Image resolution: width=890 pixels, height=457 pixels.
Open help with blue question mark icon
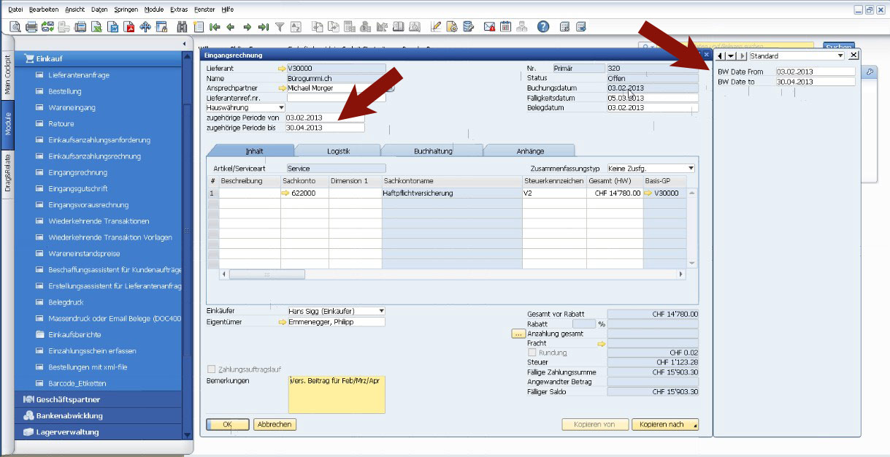click(x=543, y=27)
